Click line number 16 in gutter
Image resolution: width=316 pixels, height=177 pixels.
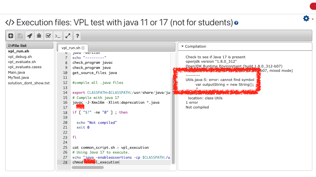[65, 102]
